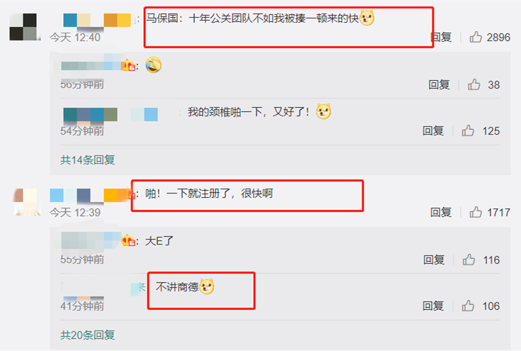Click doge emoji after '又好了!' reply

323,111
